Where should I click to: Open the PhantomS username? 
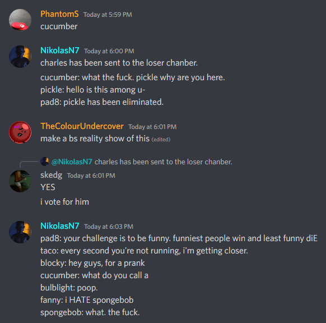(59, 14)
